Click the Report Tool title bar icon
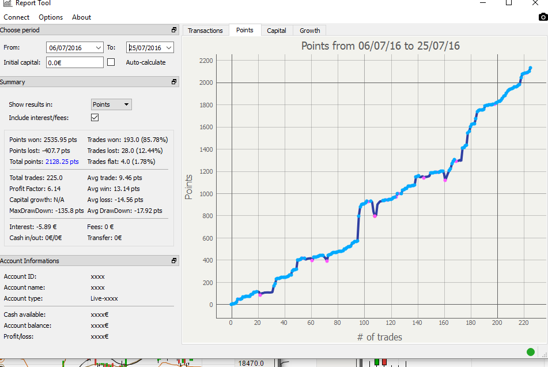Viewport: 548px width, 367px height. pos(6,3)
